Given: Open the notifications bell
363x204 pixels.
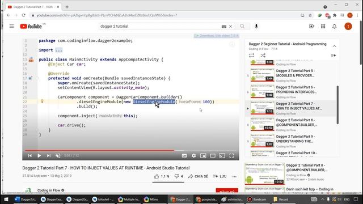Looking at the screenshot, I should (334, 27).
